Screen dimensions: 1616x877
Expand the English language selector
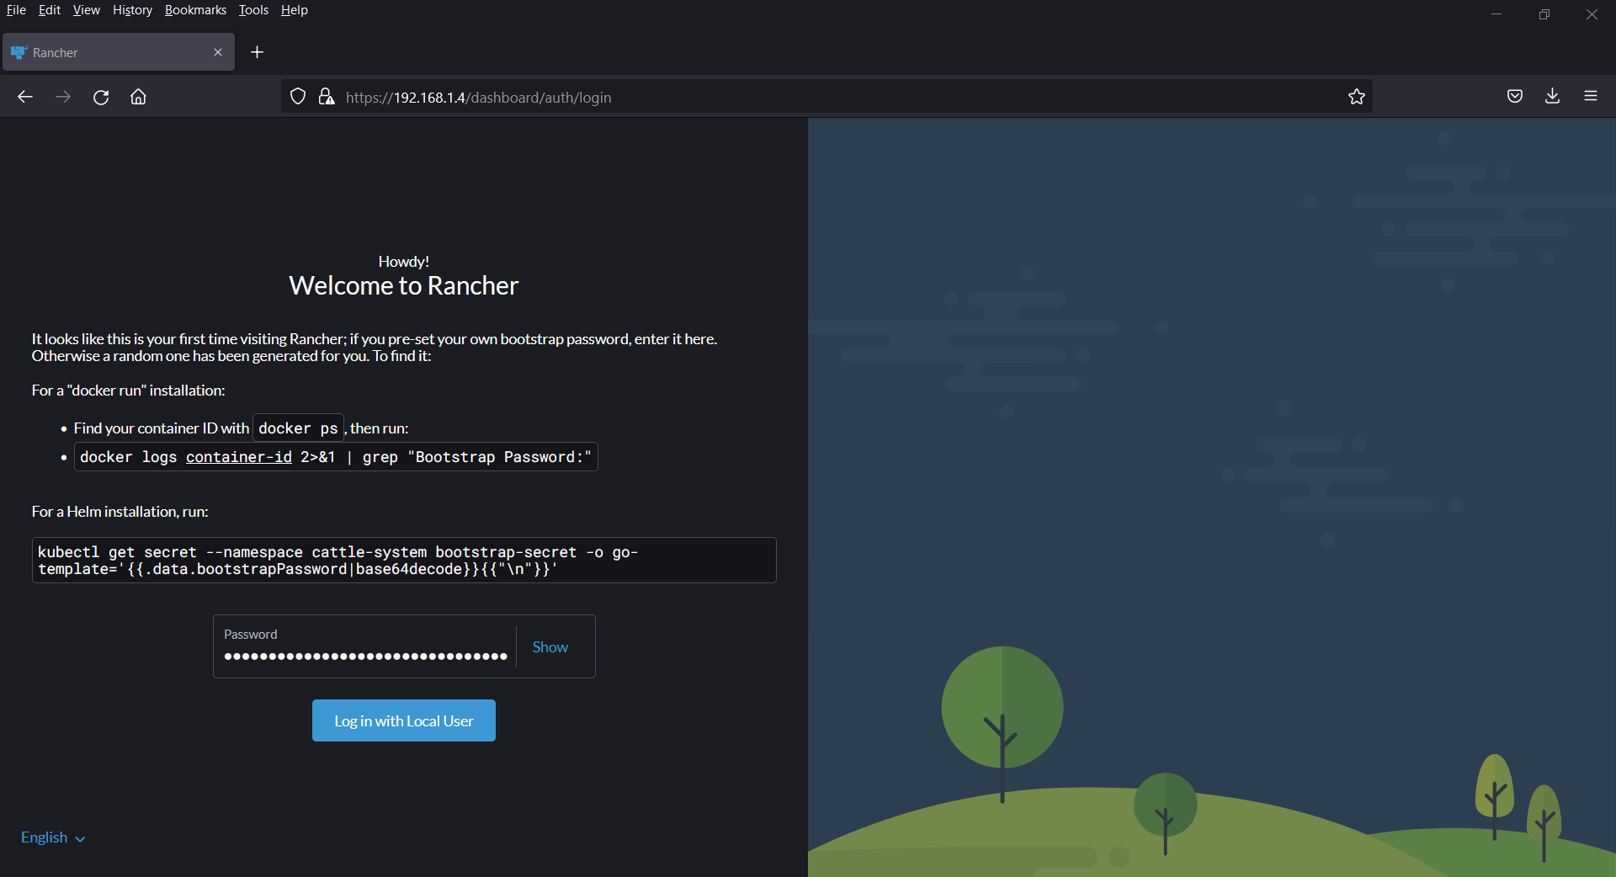pos(53,837)
